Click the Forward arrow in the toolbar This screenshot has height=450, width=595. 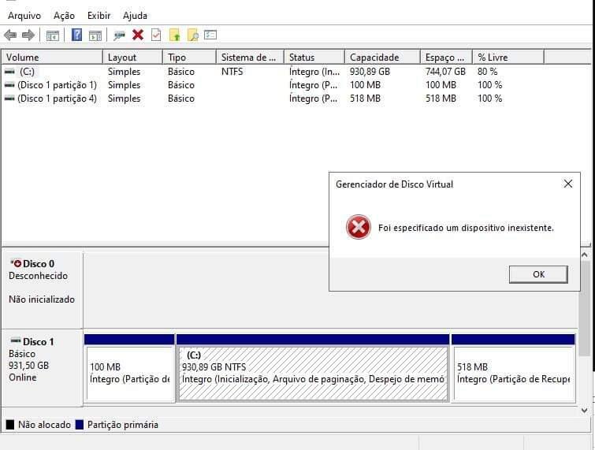[x=28, y=35]
